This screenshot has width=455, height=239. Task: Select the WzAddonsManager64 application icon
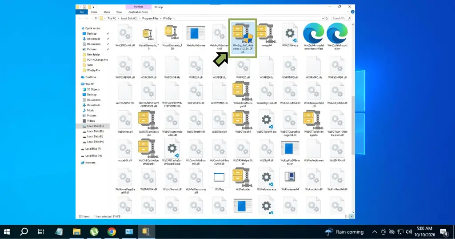click(243, 92)
